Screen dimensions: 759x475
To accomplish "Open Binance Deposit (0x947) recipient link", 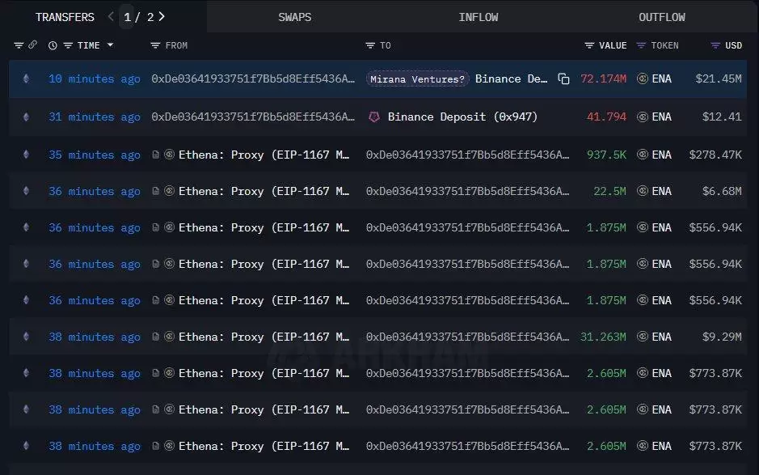I will 462,117.
